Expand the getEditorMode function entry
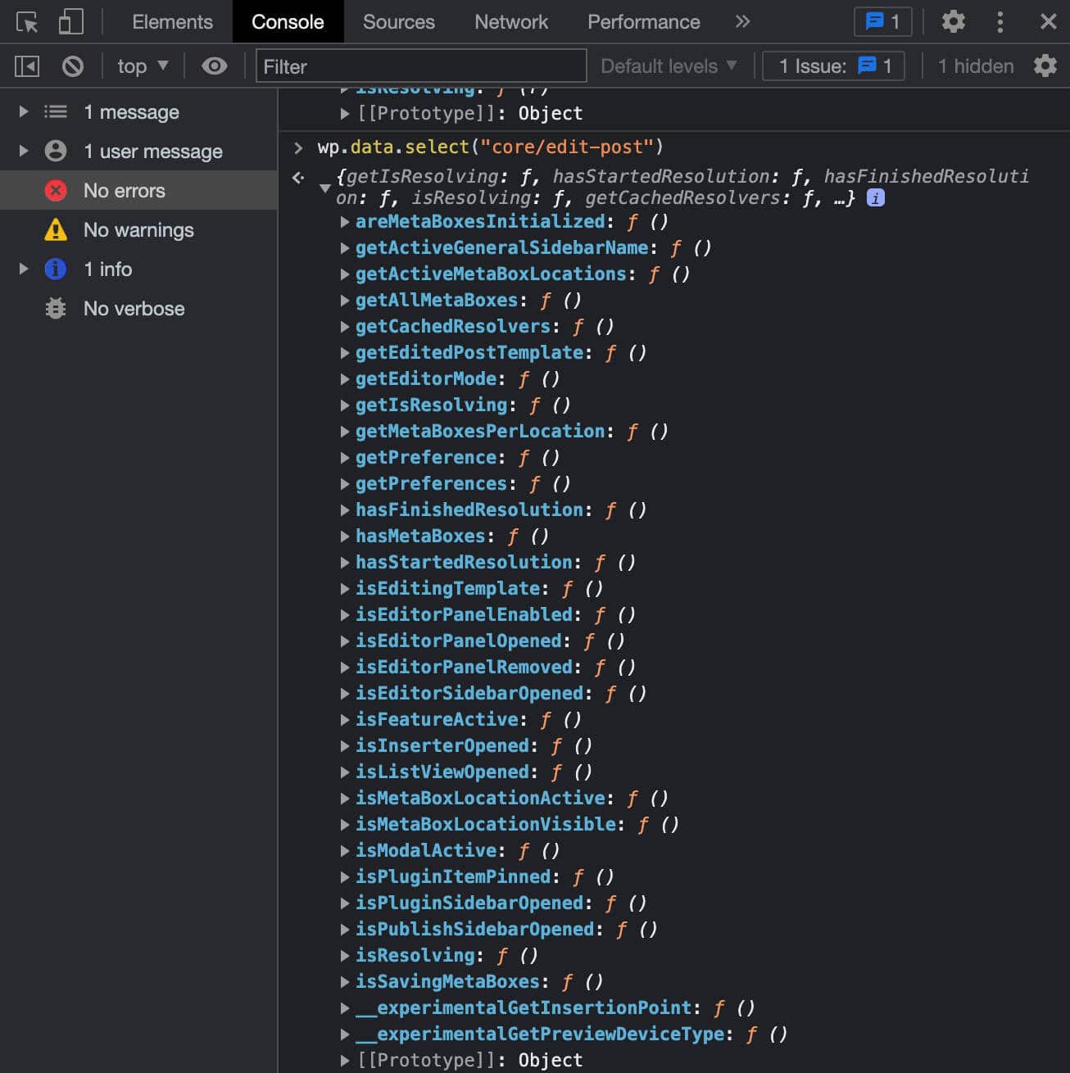 (x=345, y=378)
